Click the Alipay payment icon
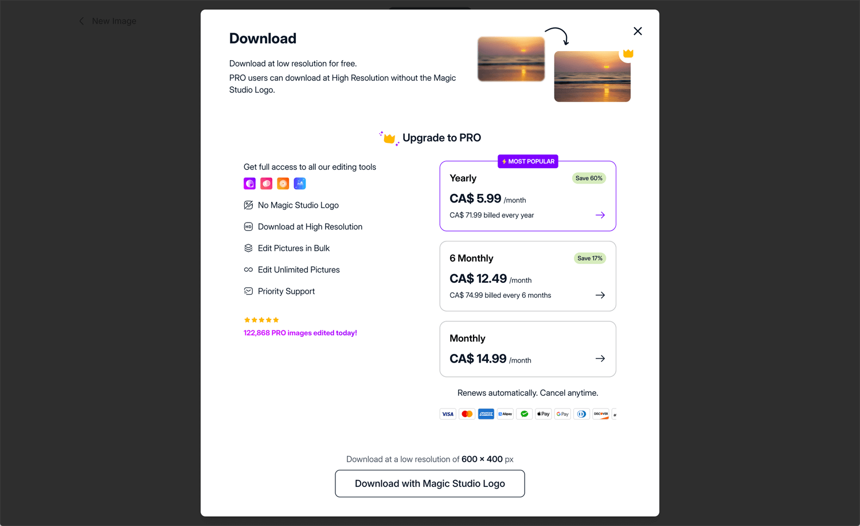This screenshot has width=860, height=526. [505, 414]
